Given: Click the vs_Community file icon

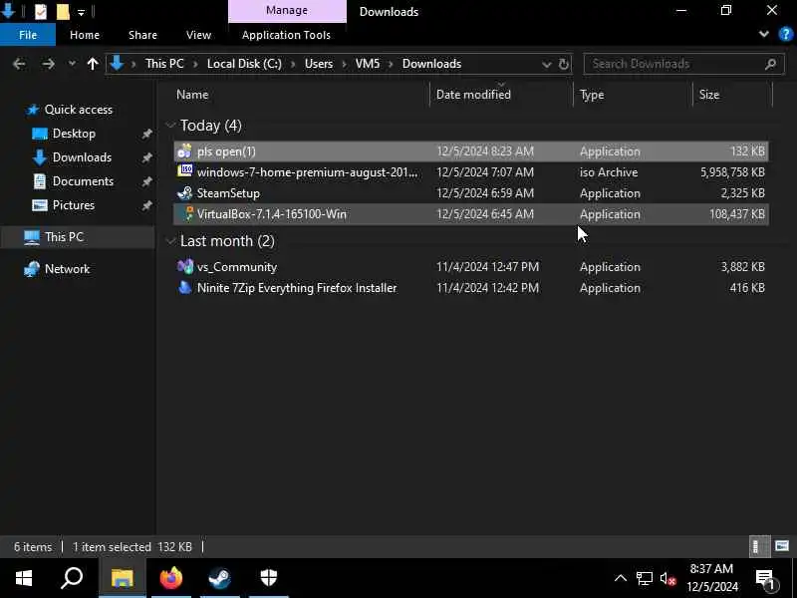Looking at the screenshot, I should point(185,266).
